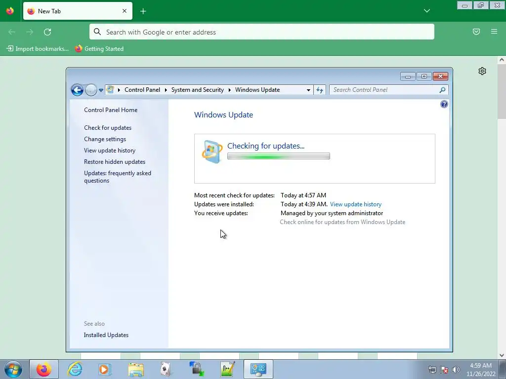This screenshot has height=379, width=506.
Task: Click the padlock network taskbar icon
Action: [x=196, y=369]
